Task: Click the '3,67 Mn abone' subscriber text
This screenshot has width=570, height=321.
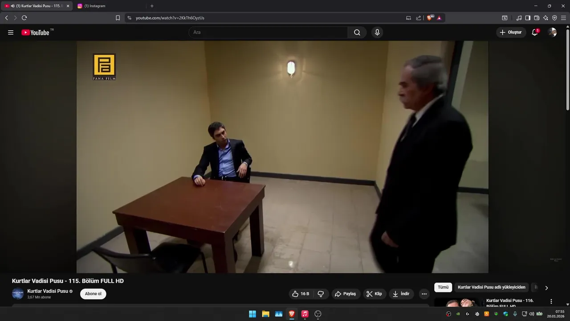Action: coord(39,297)
